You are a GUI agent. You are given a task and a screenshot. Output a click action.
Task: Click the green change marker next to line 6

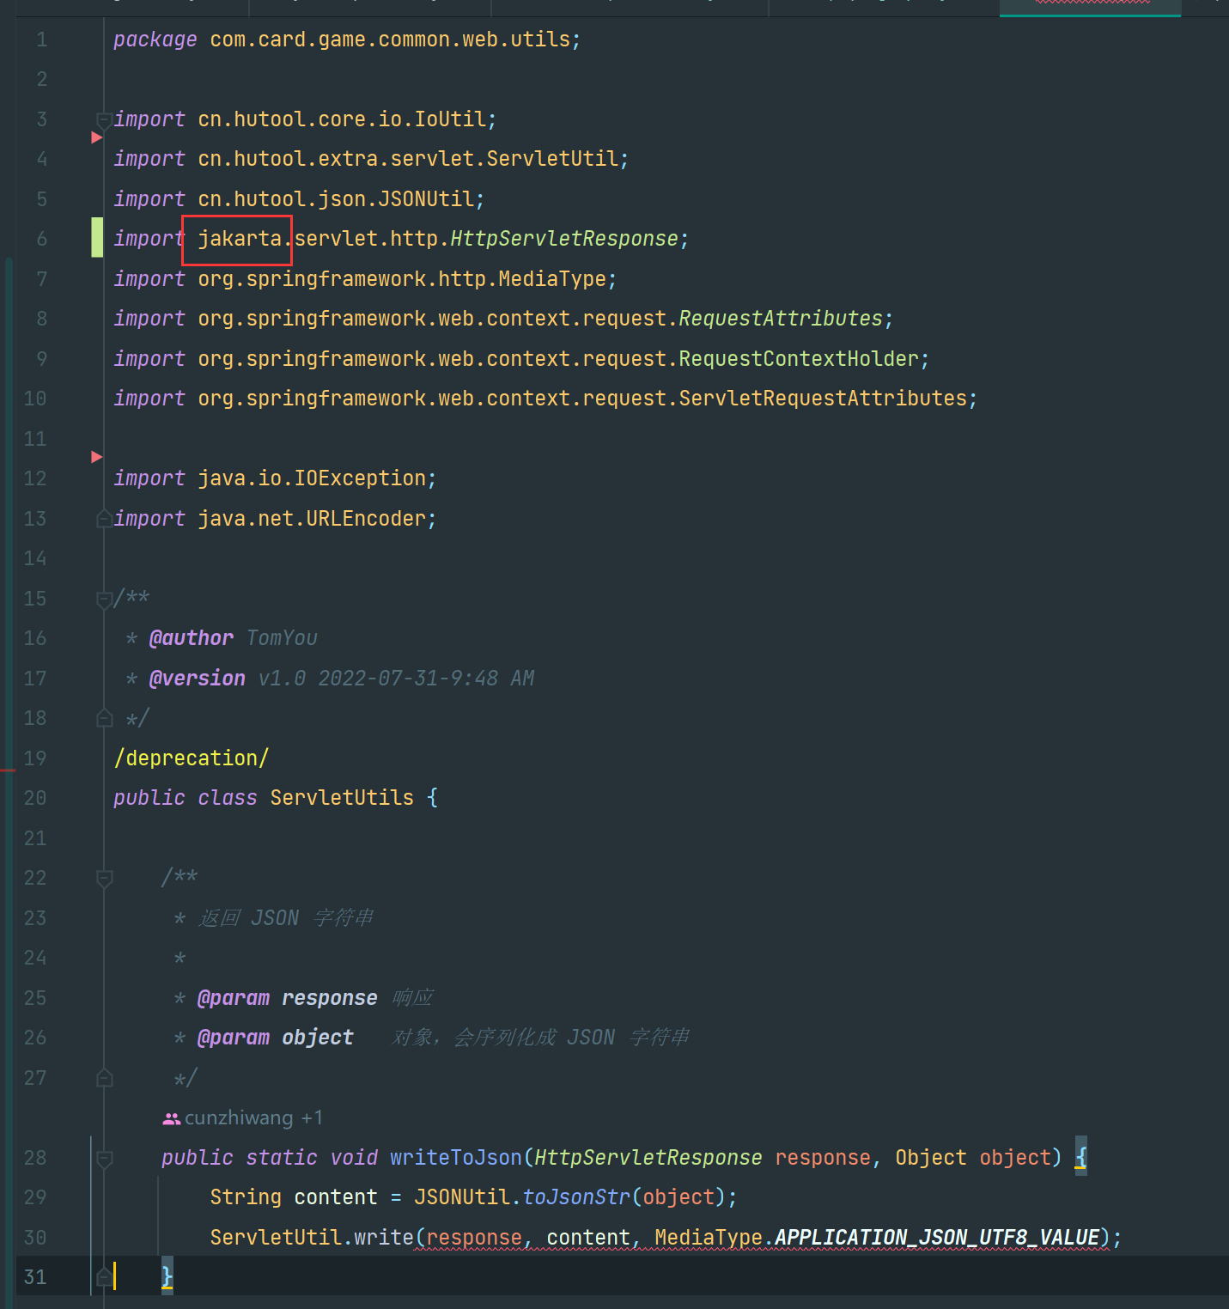tap(97, 238)
